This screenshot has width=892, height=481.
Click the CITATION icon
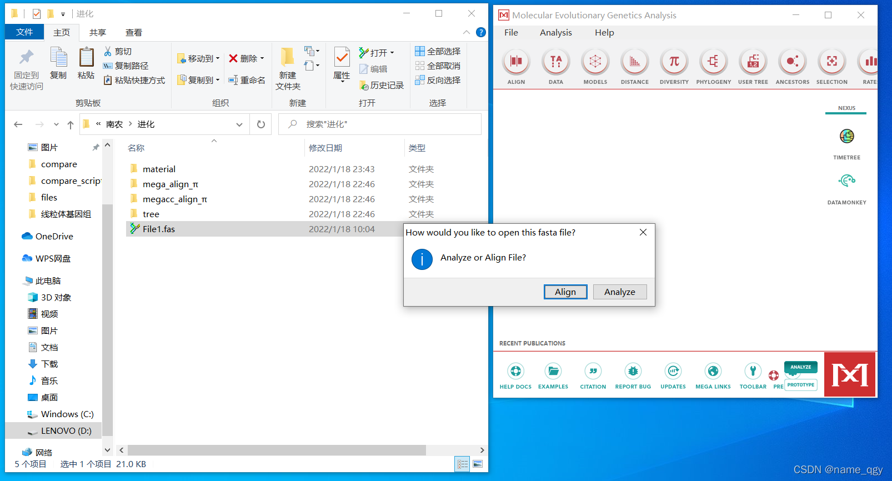pos(593,371)
